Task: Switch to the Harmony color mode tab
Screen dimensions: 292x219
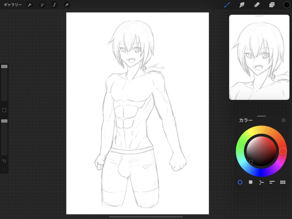Action: pos(261,182)
